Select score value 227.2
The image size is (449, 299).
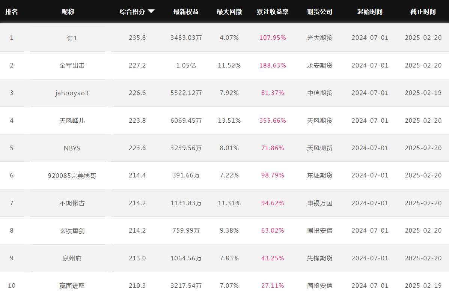coord(137,66)
